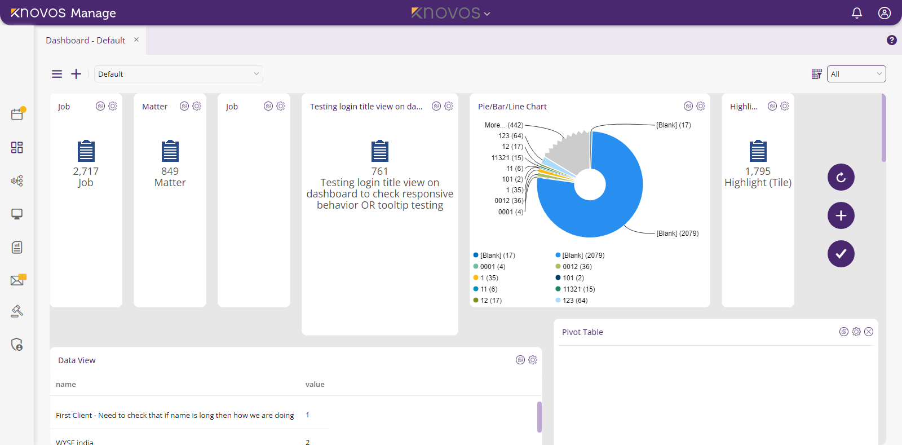Remove the Pivot Table widget with its X icon
The width and height of the screenshot is (902, 445).
(x=869, y=332)
